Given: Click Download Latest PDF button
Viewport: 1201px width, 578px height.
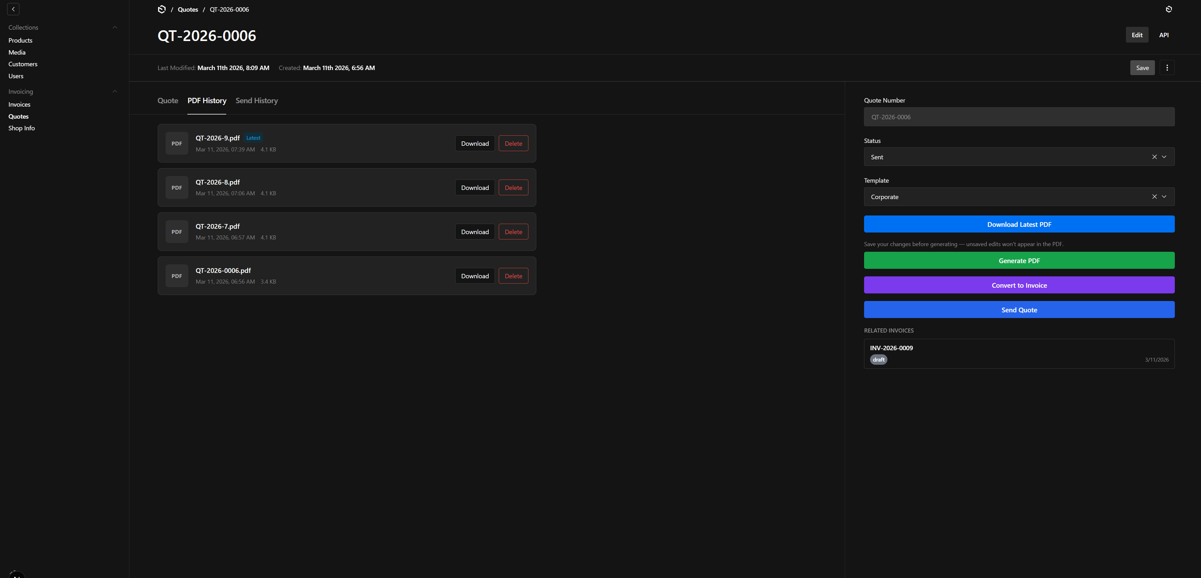Looking at the screenshot, I should coord(1019,224).
